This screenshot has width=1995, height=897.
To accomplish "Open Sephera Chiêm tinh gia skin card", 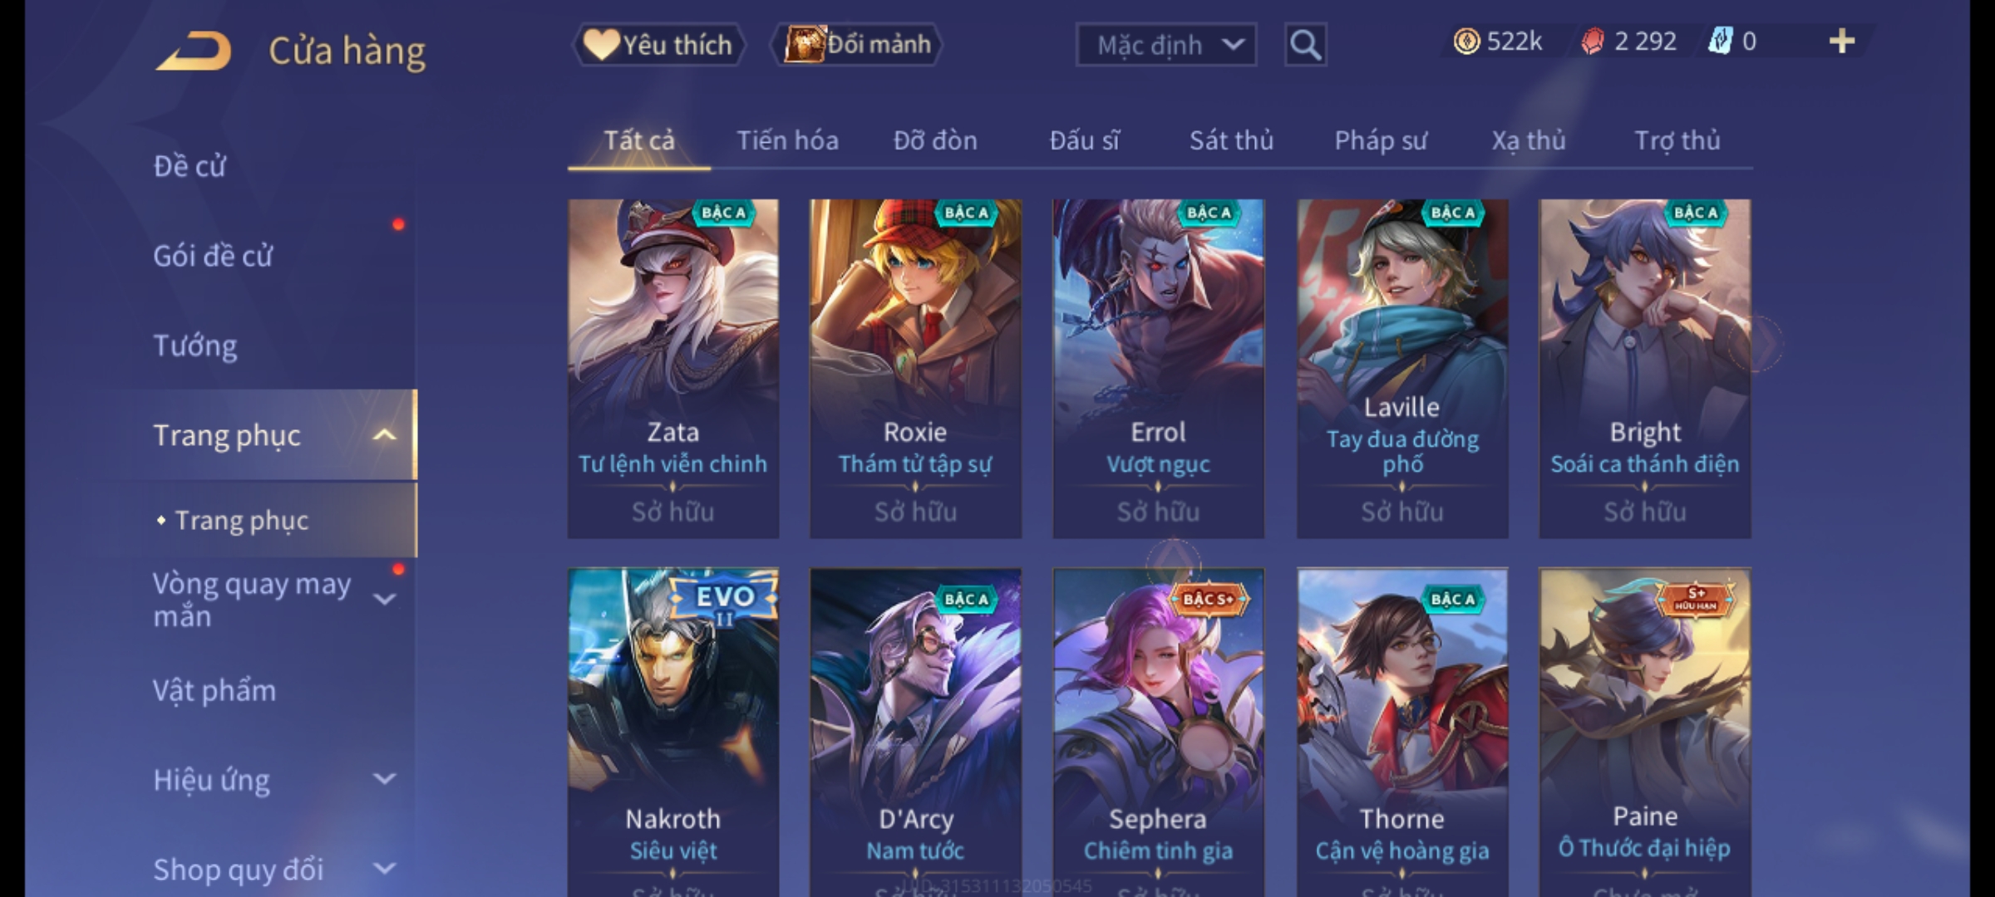I will pyautogui.click(x=1158, y=733).
